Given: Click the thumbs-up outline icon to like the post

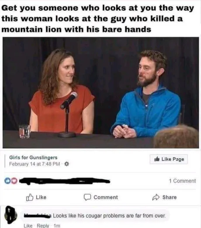Looking at the screenshot, I should 30,197.
